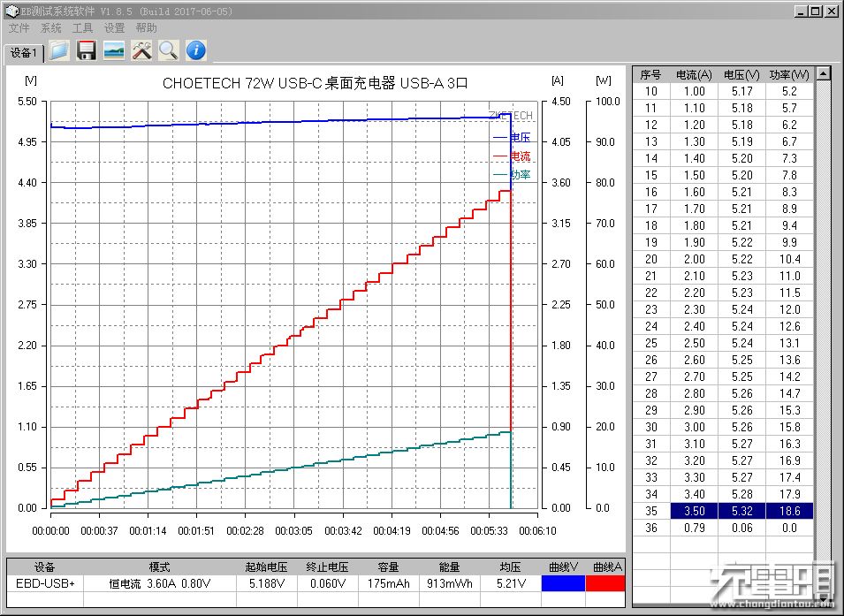Click the 模式 header in summary table

pos(160,567)
